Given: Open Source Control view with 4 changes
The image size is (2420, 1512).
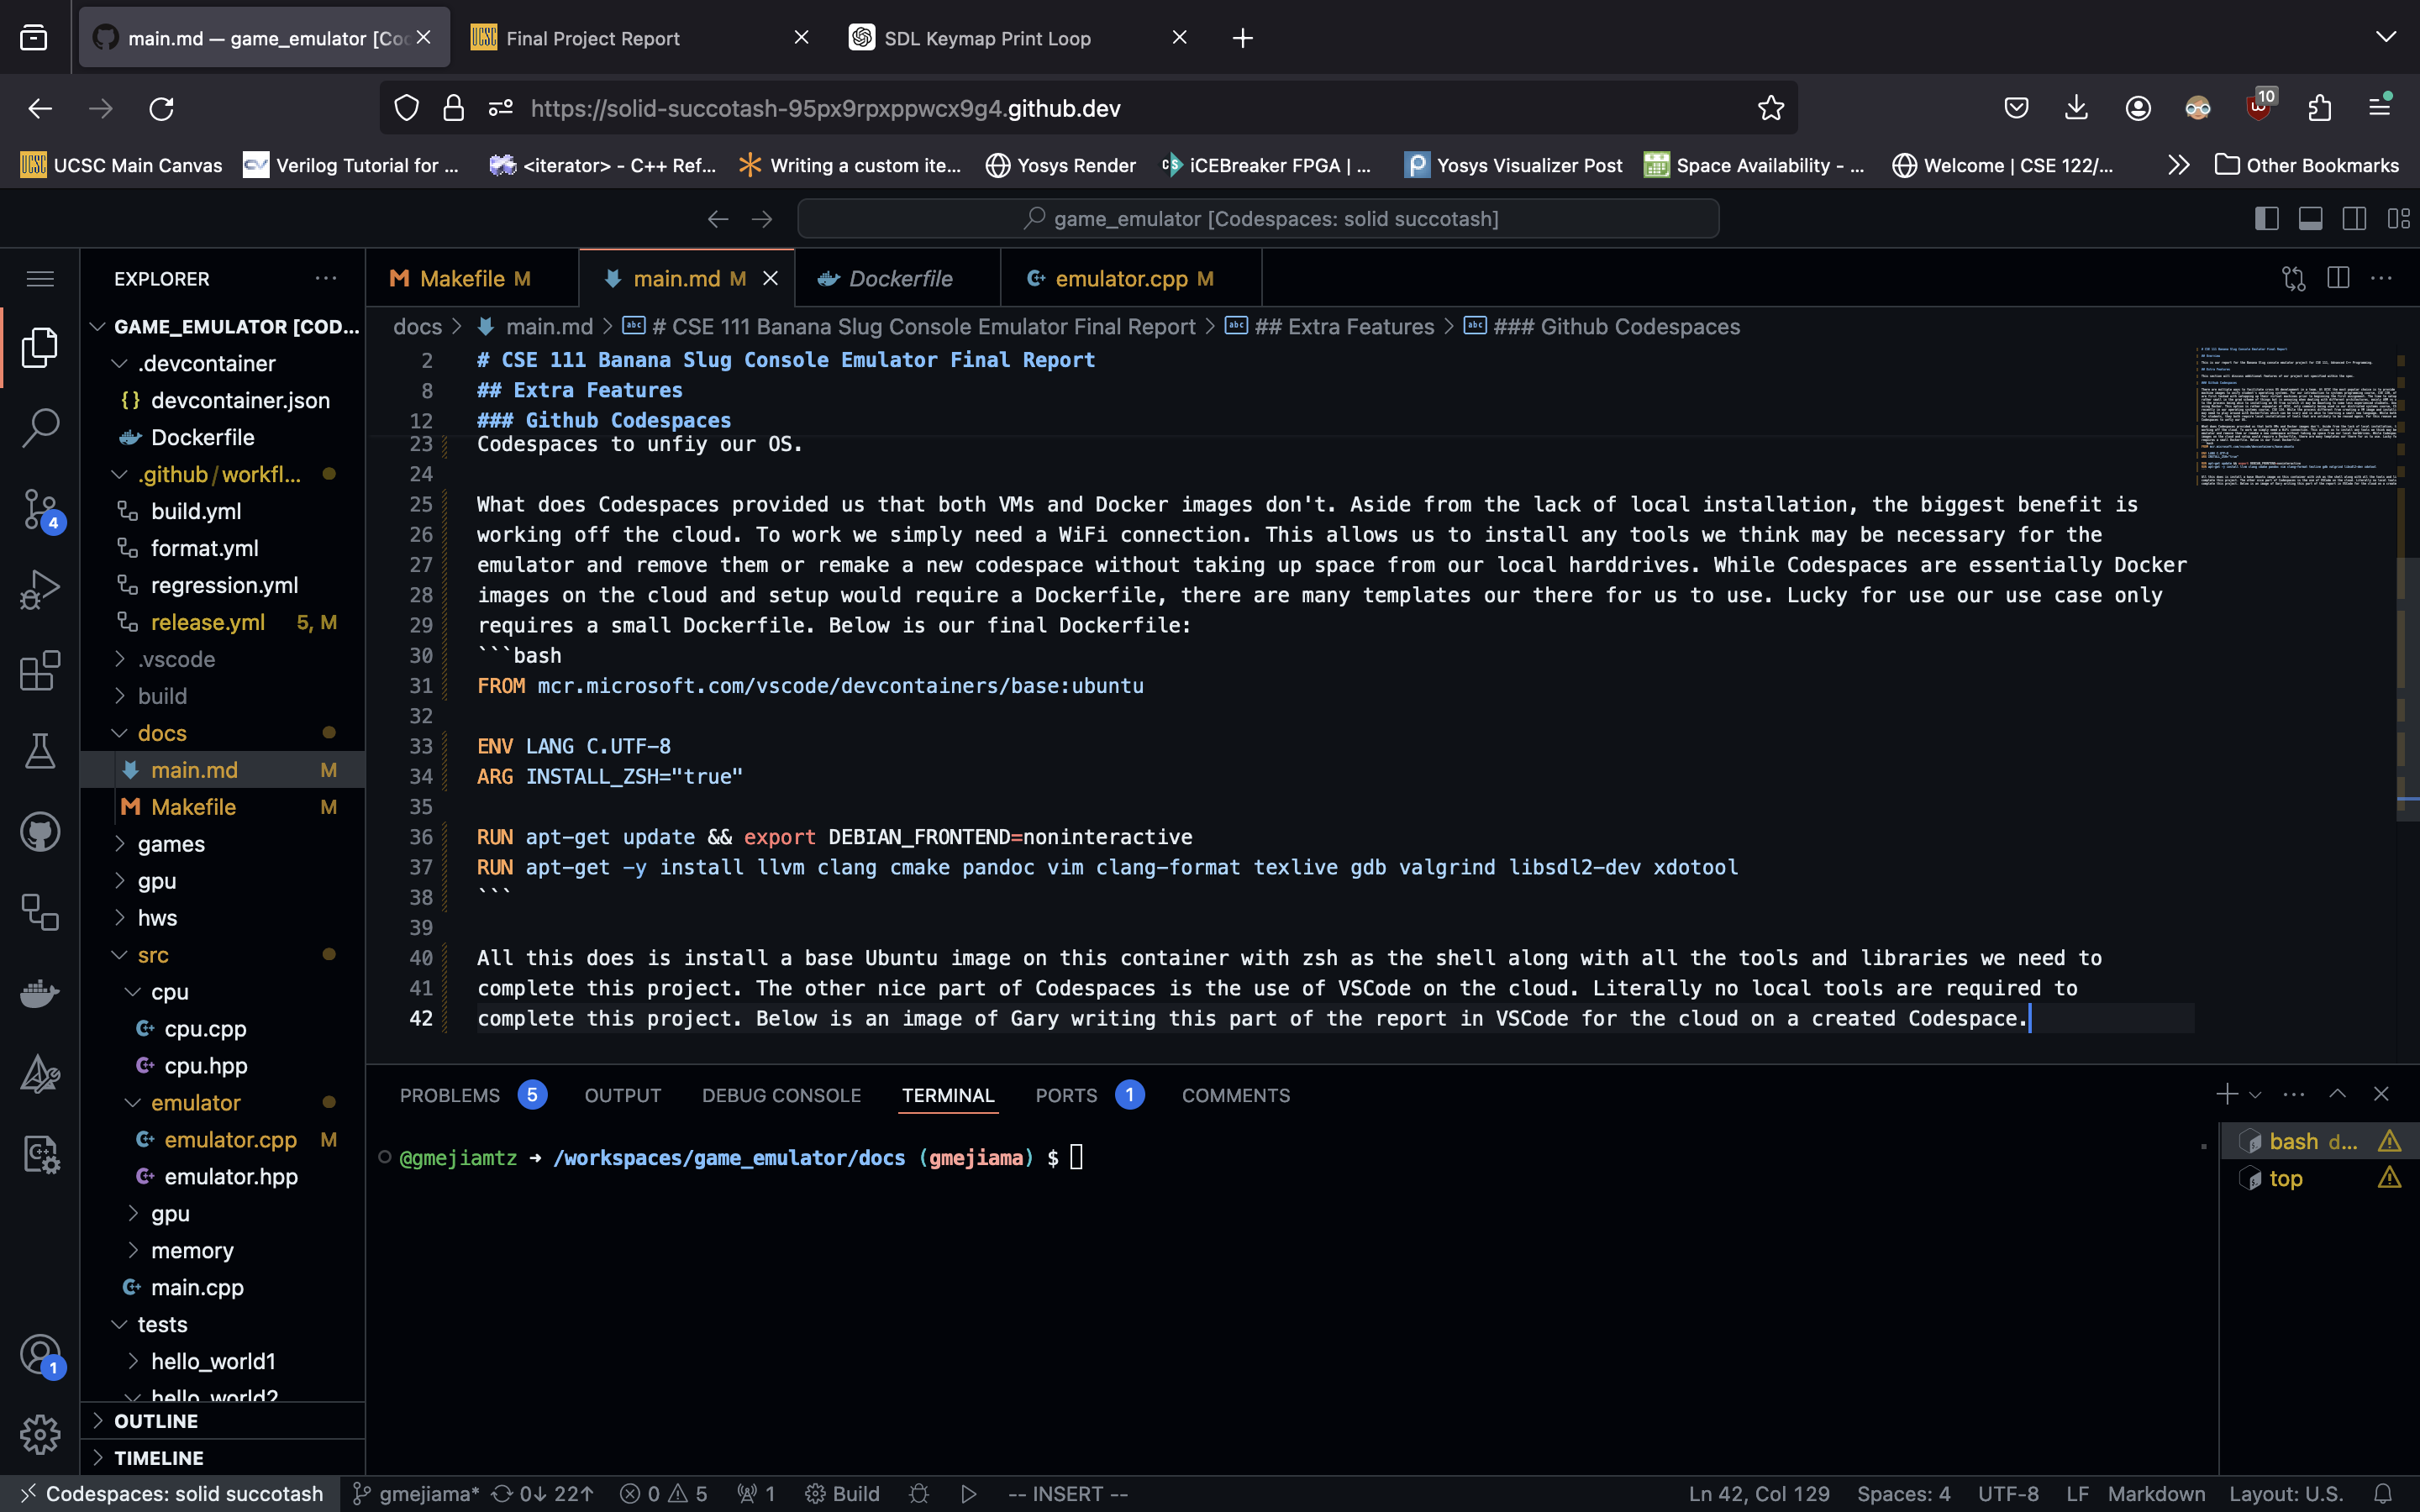Looking at the screenshot, I should (40, 509).
